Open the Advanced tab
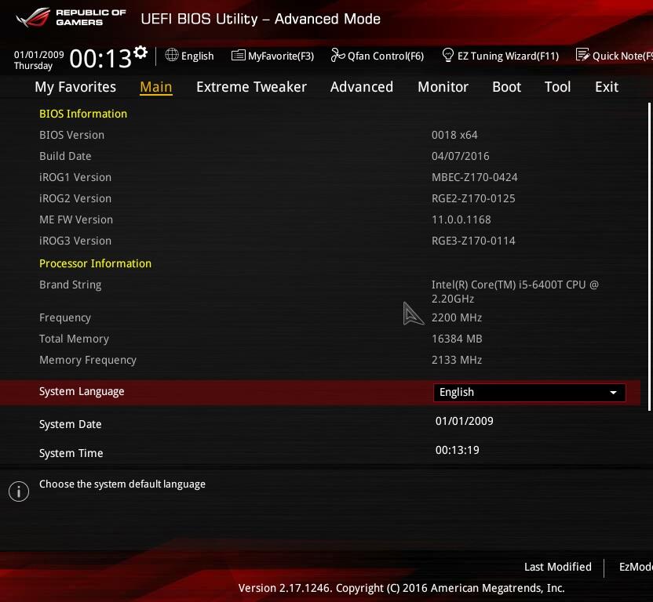The height and width of the screenshot is (602, 653). tap(362, 87)
